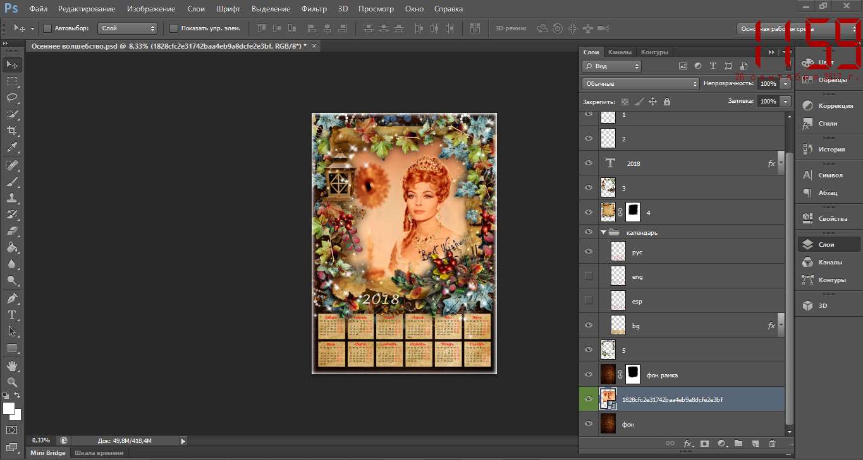Hide the фон рамка layer
Image resolution: width=863 pixels, height=460 pixels.
(589, 374)
